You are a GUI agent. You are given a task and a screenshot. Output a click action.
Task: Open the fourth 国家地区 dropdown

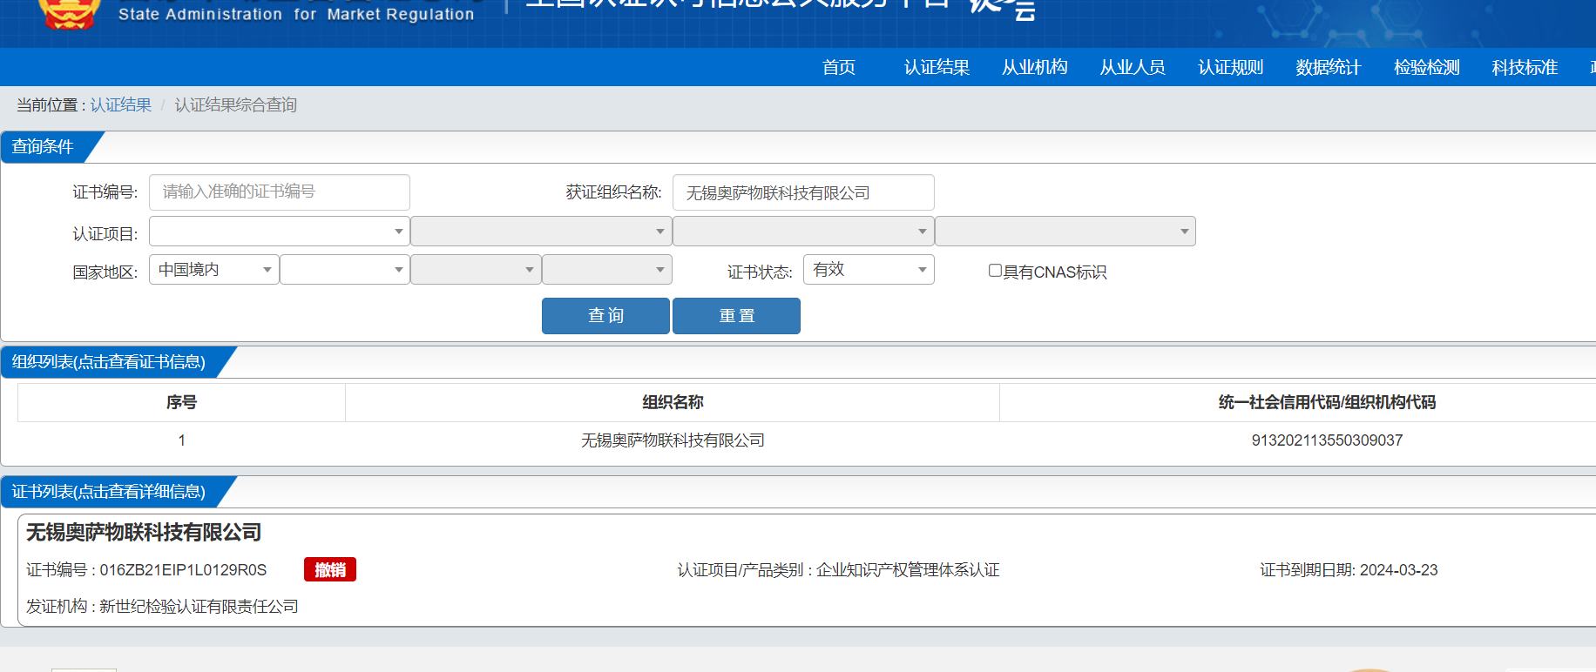pos(607,270)
